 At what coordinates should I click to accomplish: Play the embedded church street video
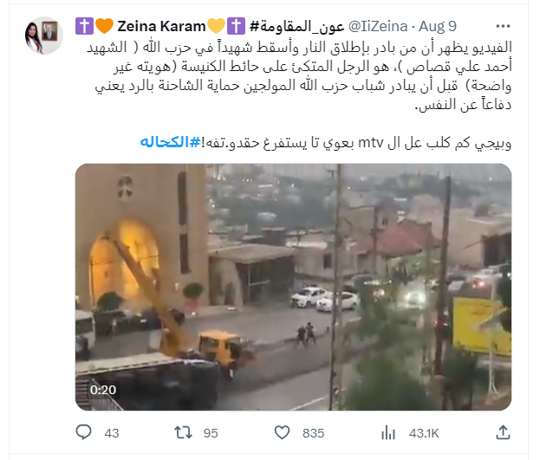pyautogui.click(x=294, y=287)
